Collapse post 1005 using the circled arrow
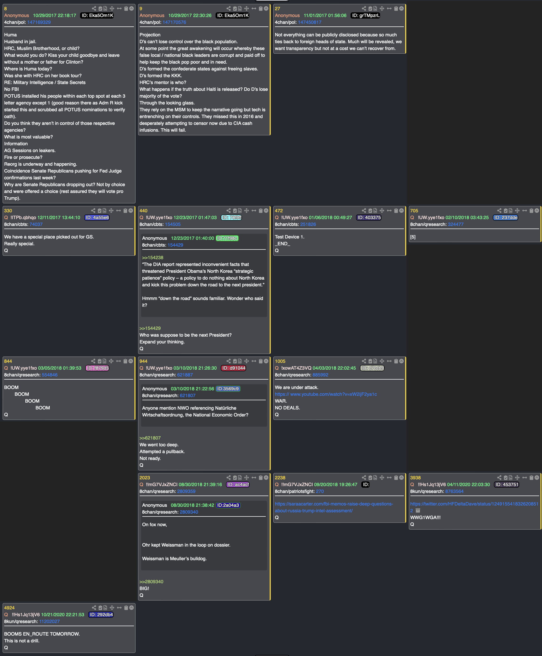The height and width of the screenshot is (656, 542). (402, 361)
